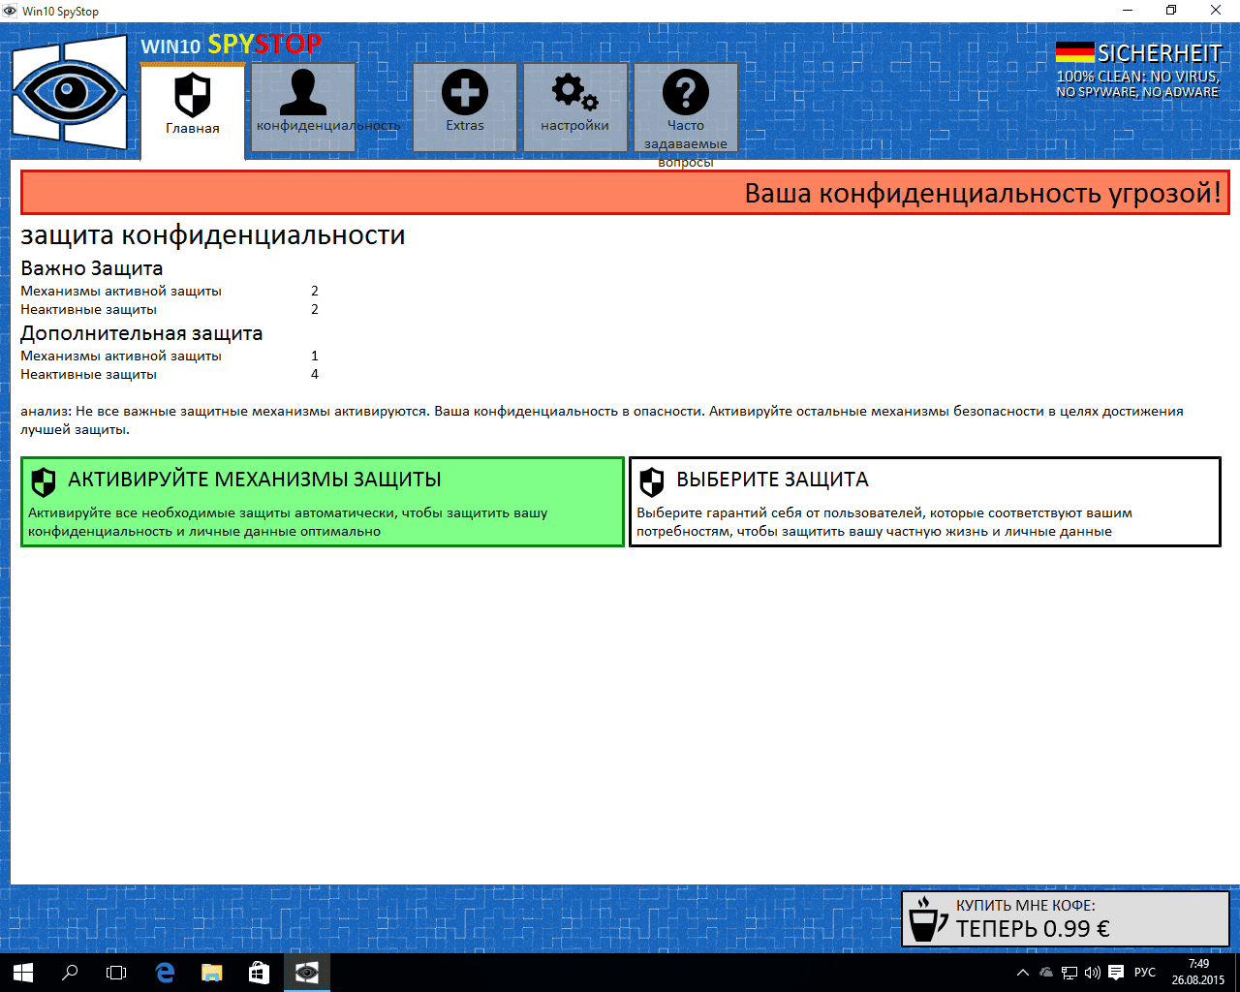Open Windows Store from taskbar
The image size is (1240, 992).
tap(259, 973)
